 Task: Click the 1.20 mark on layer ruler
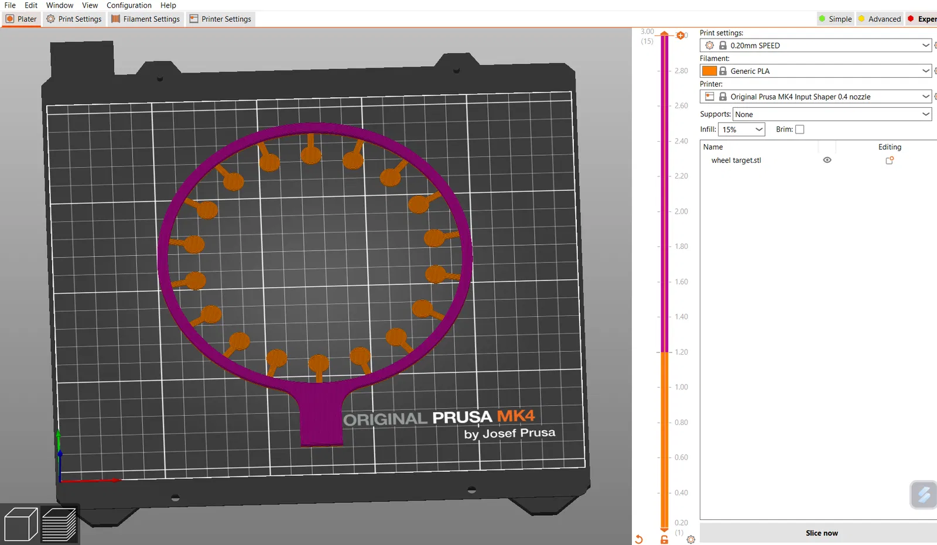[x=681, y=352]
